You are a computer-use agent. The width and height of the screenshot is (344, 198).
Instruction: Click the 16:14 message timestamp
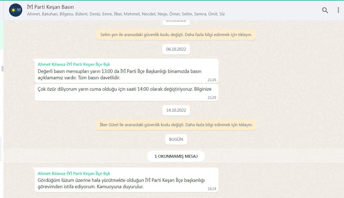click(212, 189)
